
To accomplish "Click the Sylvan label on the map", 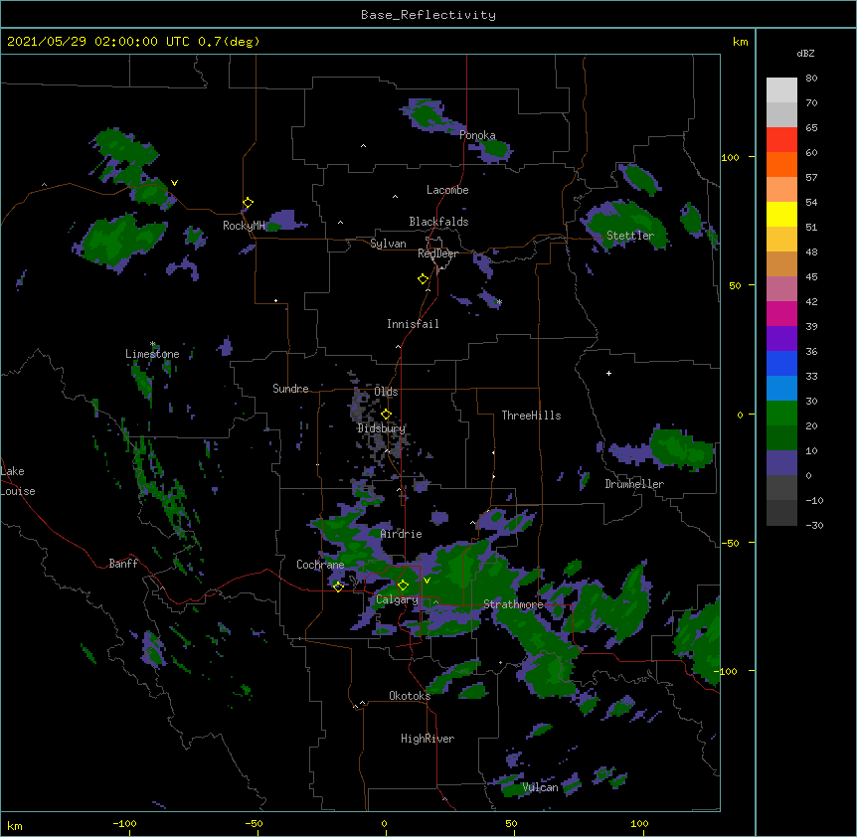I will (388, 244).
